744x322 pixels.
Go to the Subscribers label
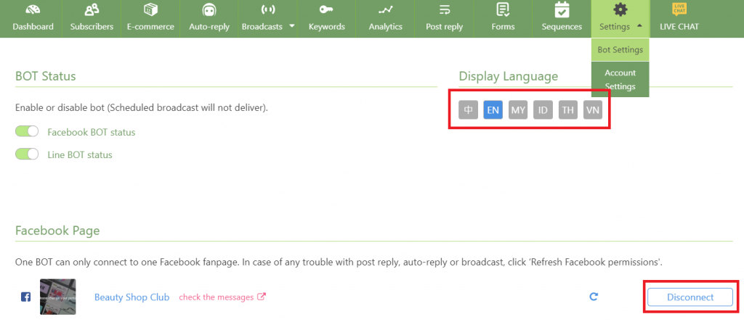(x=92, y=27)
